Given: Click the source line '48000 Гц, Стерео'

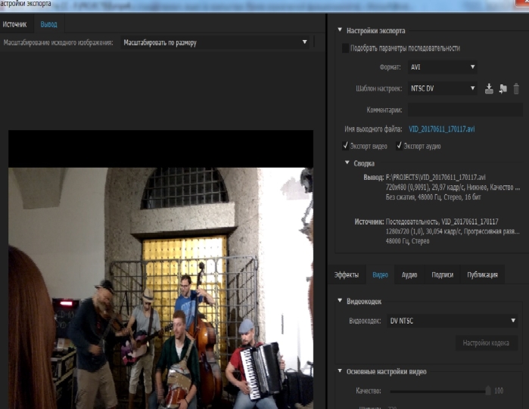Looking at the screenshot, I should point(408,241).
